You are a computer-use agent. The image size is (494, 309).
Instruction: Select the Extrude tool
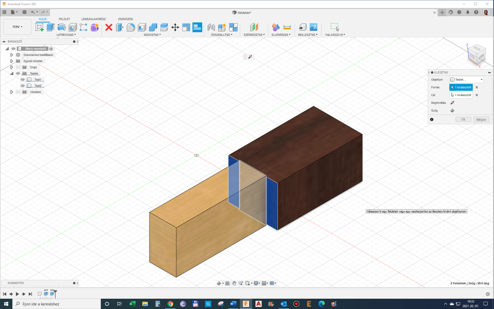(51, 27)
